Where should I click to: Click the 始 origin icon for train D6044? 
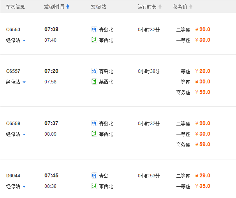pyautogui.click(x=94, y=175)
